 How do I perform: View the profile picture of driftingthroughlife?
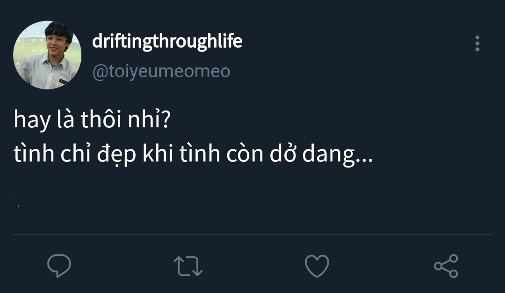pyautogui.click(x=47, y=55)
